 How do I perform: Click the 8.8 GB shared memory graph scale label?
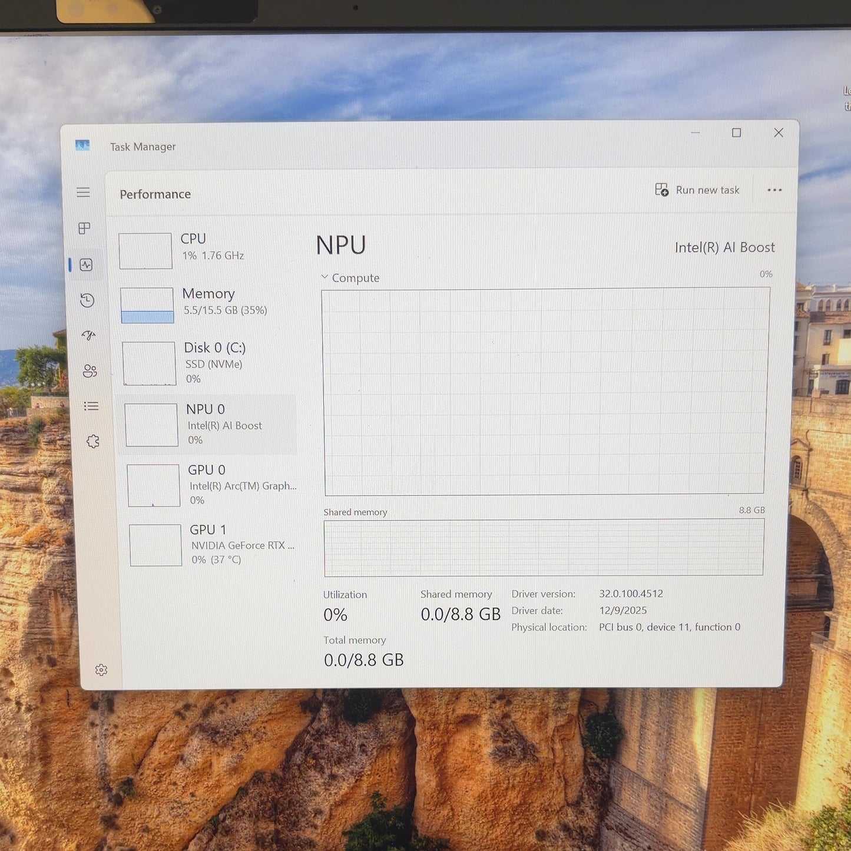click(x=752, y=510)
